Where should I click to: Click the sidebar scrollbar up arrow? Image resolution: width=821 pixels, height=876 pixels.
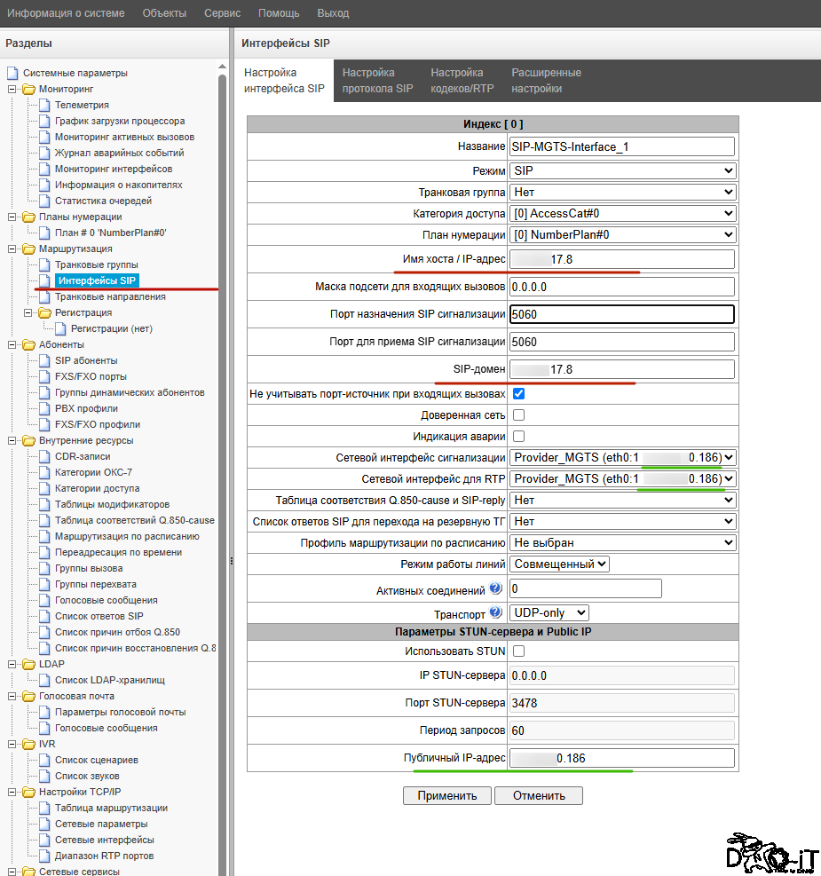[222, 67]
